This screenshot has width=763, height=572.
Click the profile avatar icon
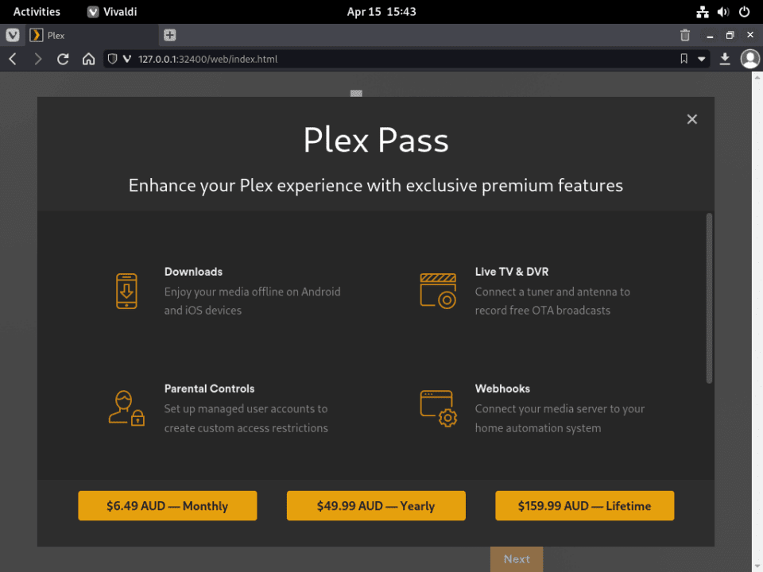pyautogui.click(x=750, y=59)
